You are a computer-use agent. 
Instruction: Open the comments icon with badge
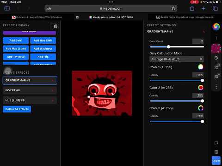pyautogui.click(x=216, y=77)
